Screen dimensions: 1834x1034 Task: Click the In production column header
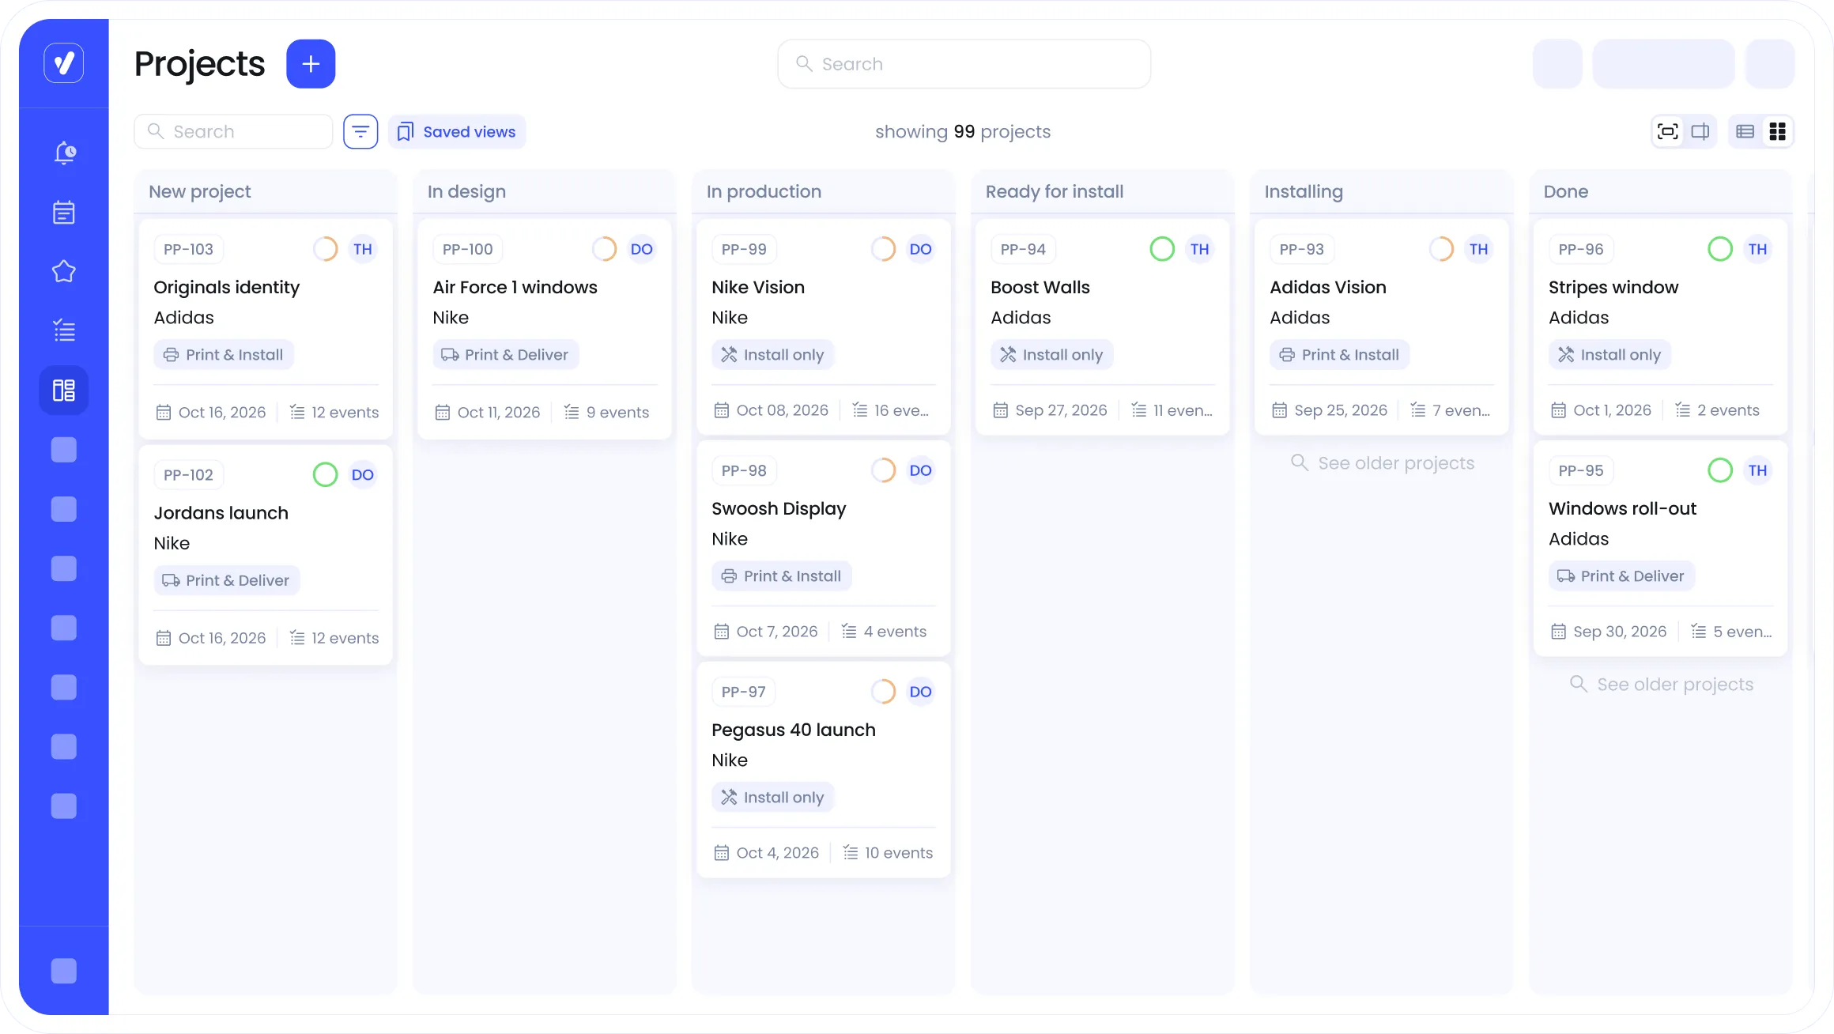(764, 191)
